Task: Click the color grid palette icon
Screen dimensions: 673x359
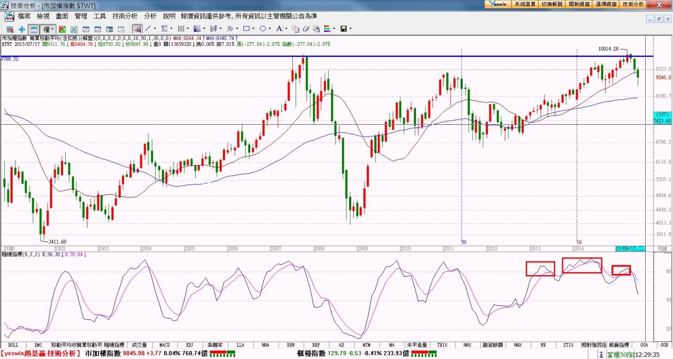Action: 327,29
